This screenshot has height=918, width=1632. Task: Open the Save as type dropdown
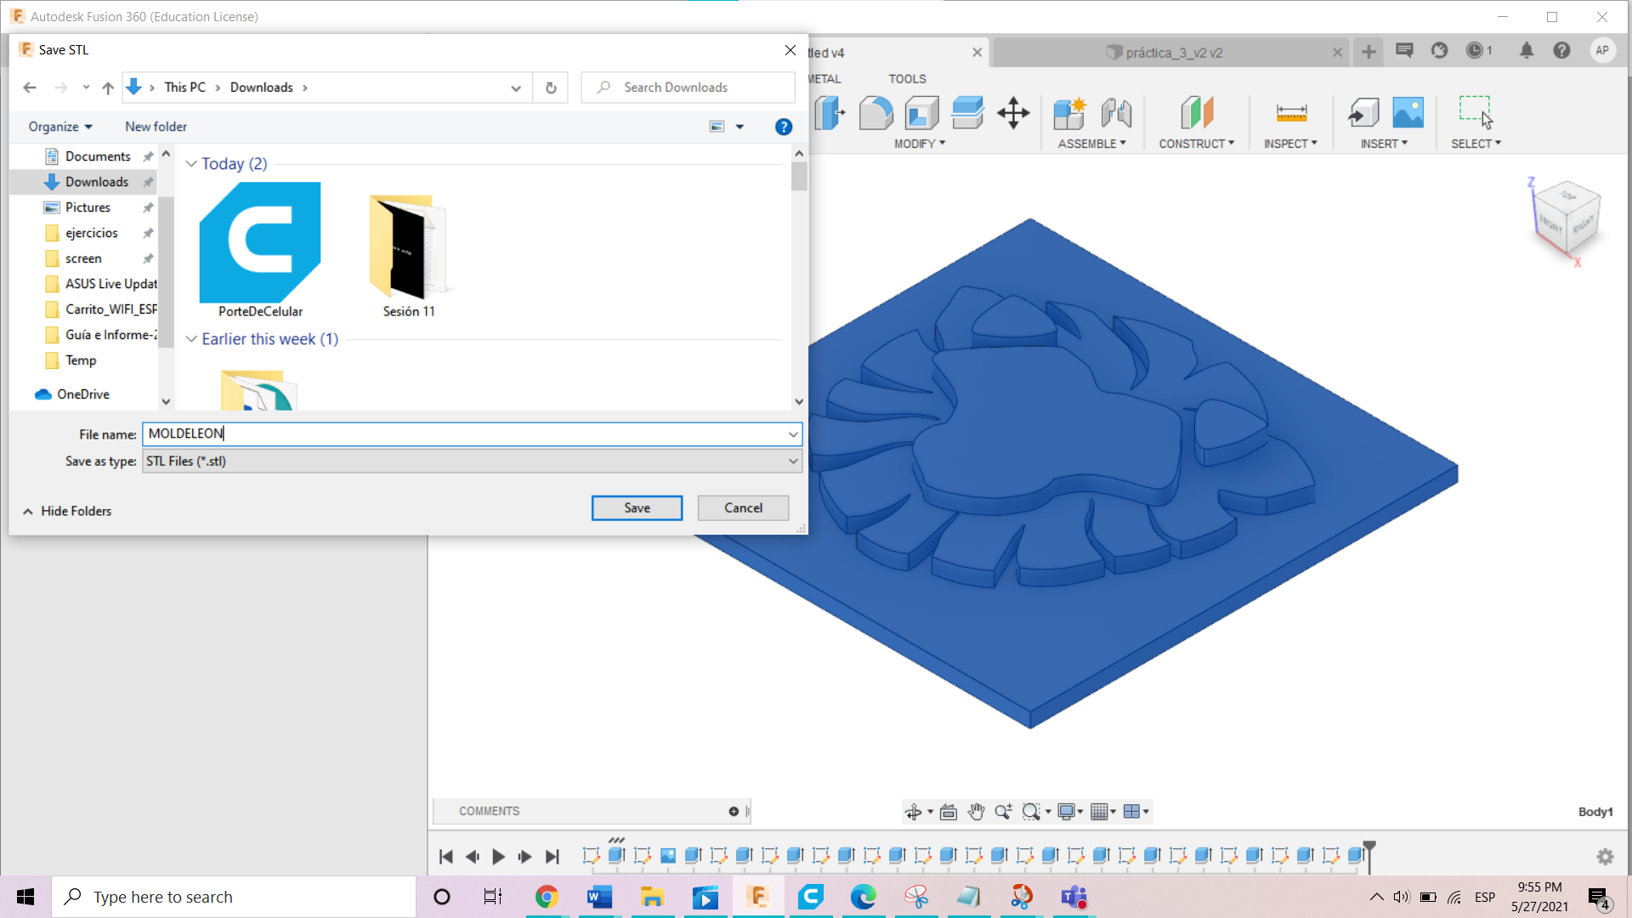click(472, 461)
